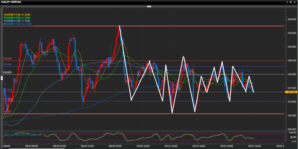This screenshot has height=149, width=298.
Task: Click the 158.500 horizontal line label
Action: click(x=7, y=59)
